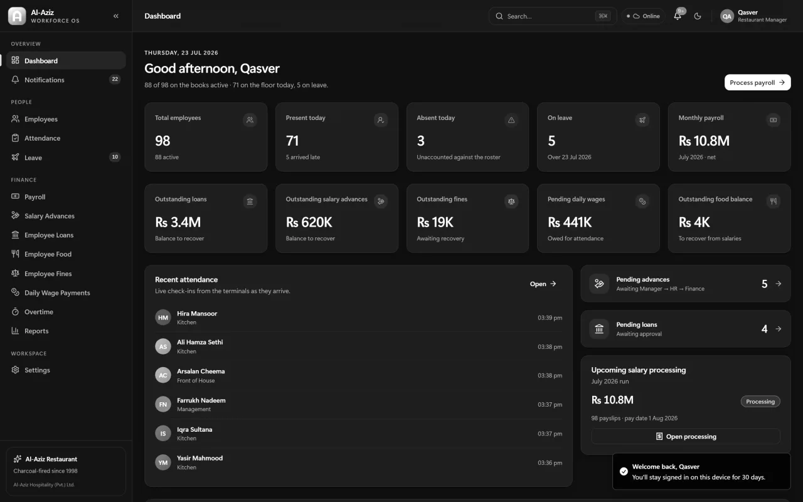Image resolution: width=803 pixels, height=502 pixels.
Task: Open Employee Fines in the sidebar
Action: click(65, 274)
